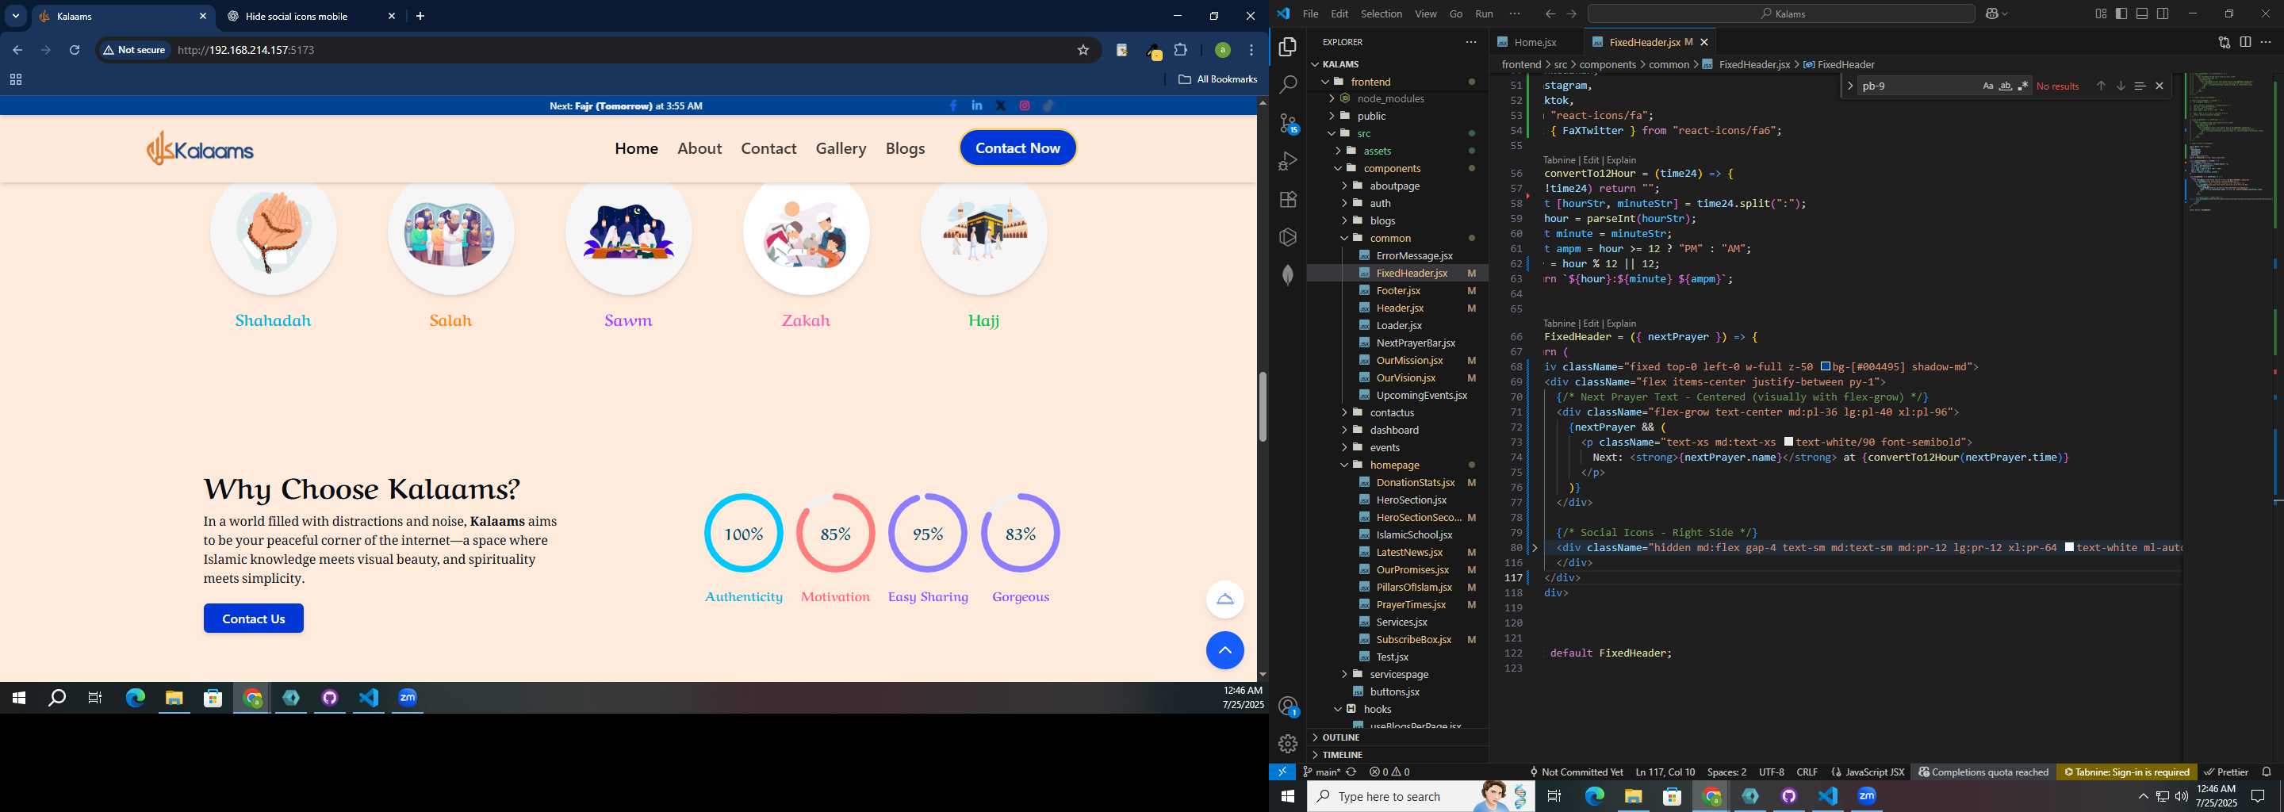Open the MongoDB leaf icon view
Image resolution: width=2284 pixels, height=812 pixels.
tap(1287, 276)
